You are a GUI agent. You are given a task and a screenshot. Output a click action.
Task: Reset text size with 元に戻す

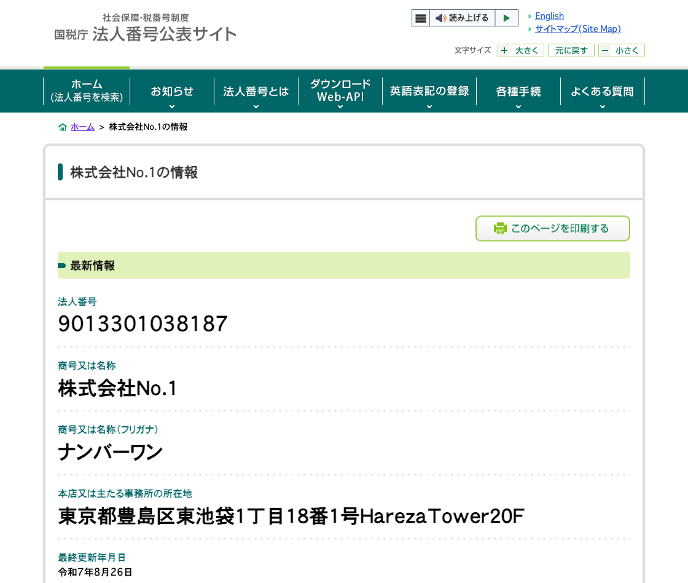coord(571,50)
